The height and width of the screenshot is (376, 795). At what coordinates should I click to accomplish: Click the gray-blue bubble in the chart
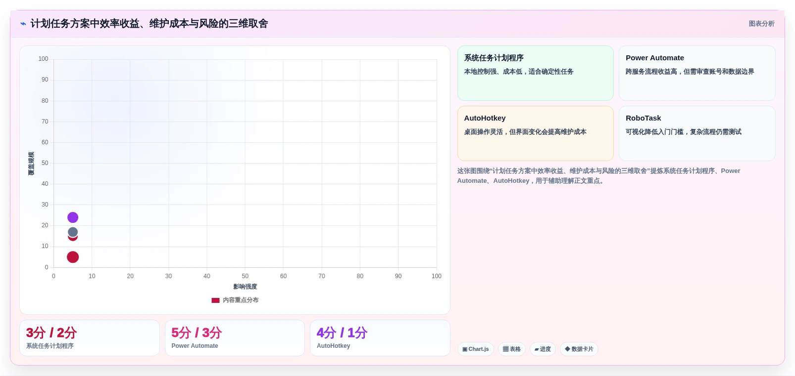point(73,232)
